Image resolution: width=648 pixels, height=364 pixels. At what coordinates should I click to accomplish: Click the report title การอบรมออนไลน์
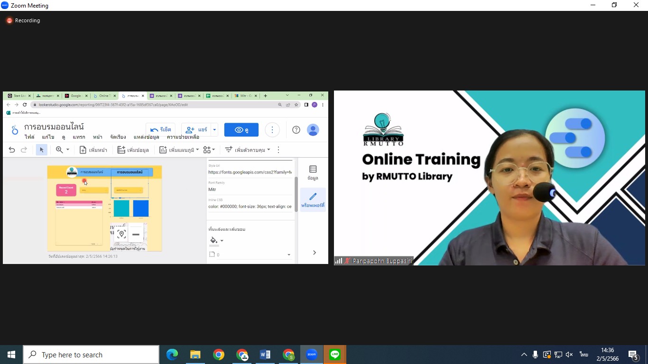[x=54, y=127]
